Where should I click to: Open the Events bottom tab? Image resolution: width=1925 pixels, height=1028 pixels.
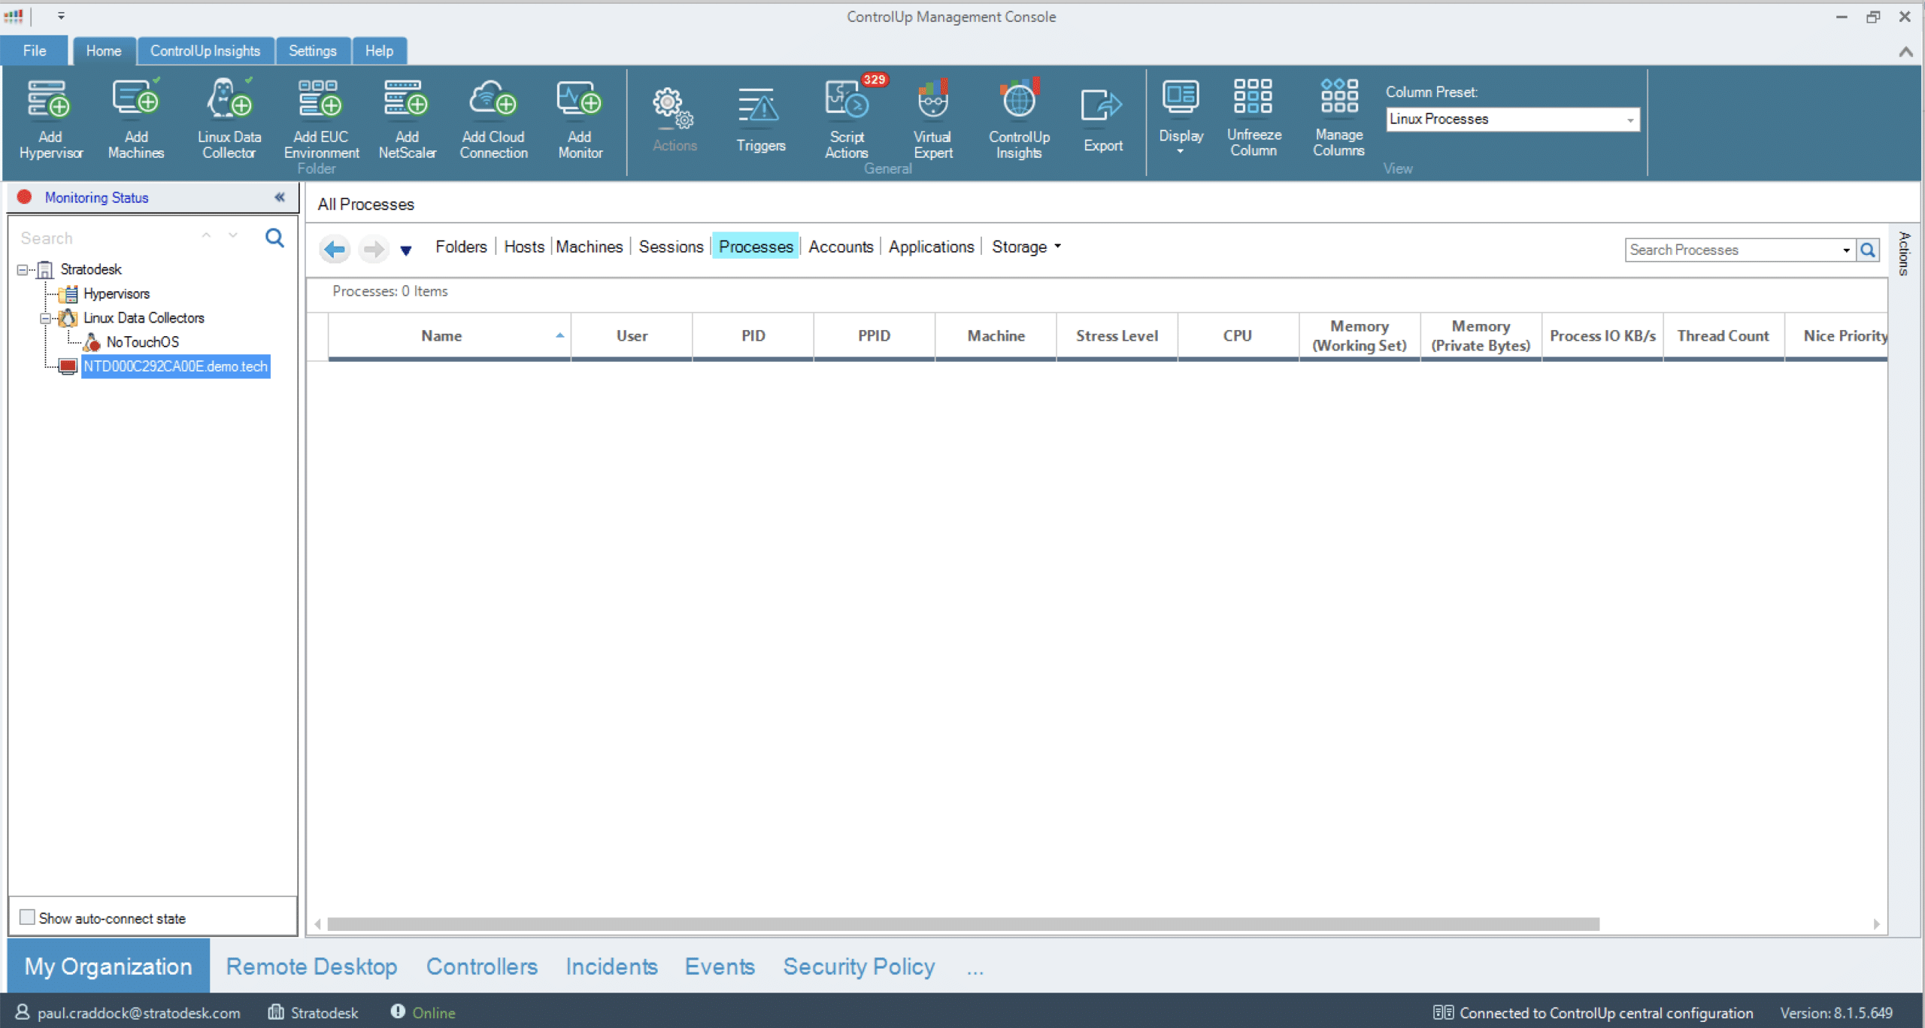(x=719, y=966)
